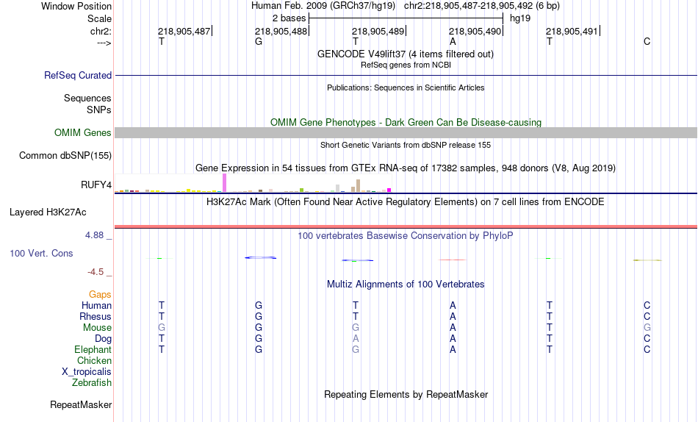Click the OMIM Gene Phenotypes green title
This screenshot has height=422, width=698.
click(x=406, y=123)
